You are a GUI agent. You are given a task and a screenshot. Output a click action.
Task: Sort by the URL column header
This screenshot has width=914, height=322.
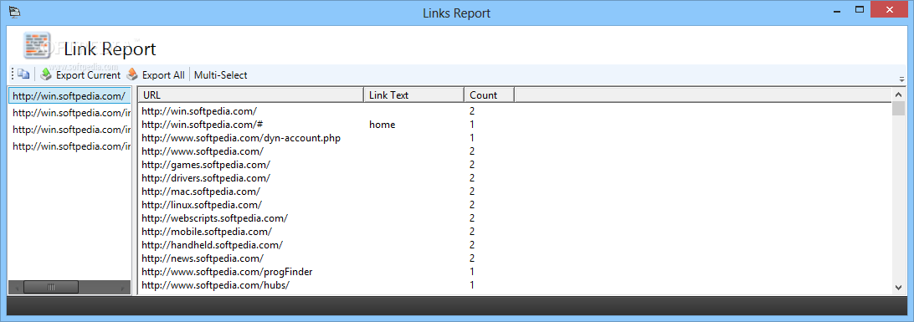[250, 95]
